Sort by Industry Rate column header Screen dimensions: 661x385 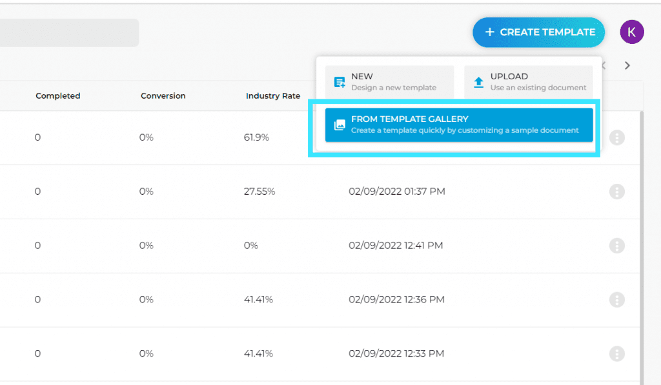tap(273, 95)
